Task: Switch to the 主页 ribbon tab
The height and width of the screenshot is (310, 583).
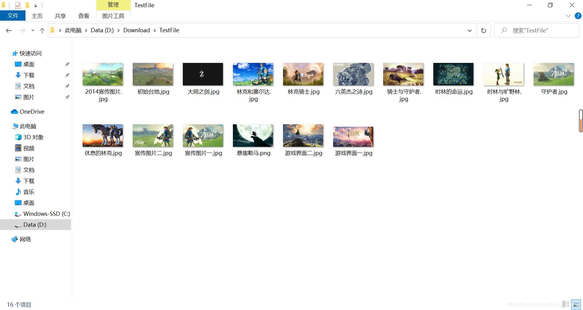Action: click(x=37, y=16)
